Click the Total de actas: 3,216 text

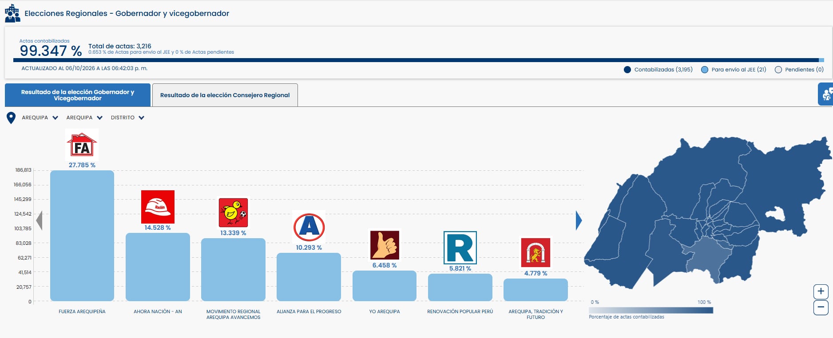[120, 46]
